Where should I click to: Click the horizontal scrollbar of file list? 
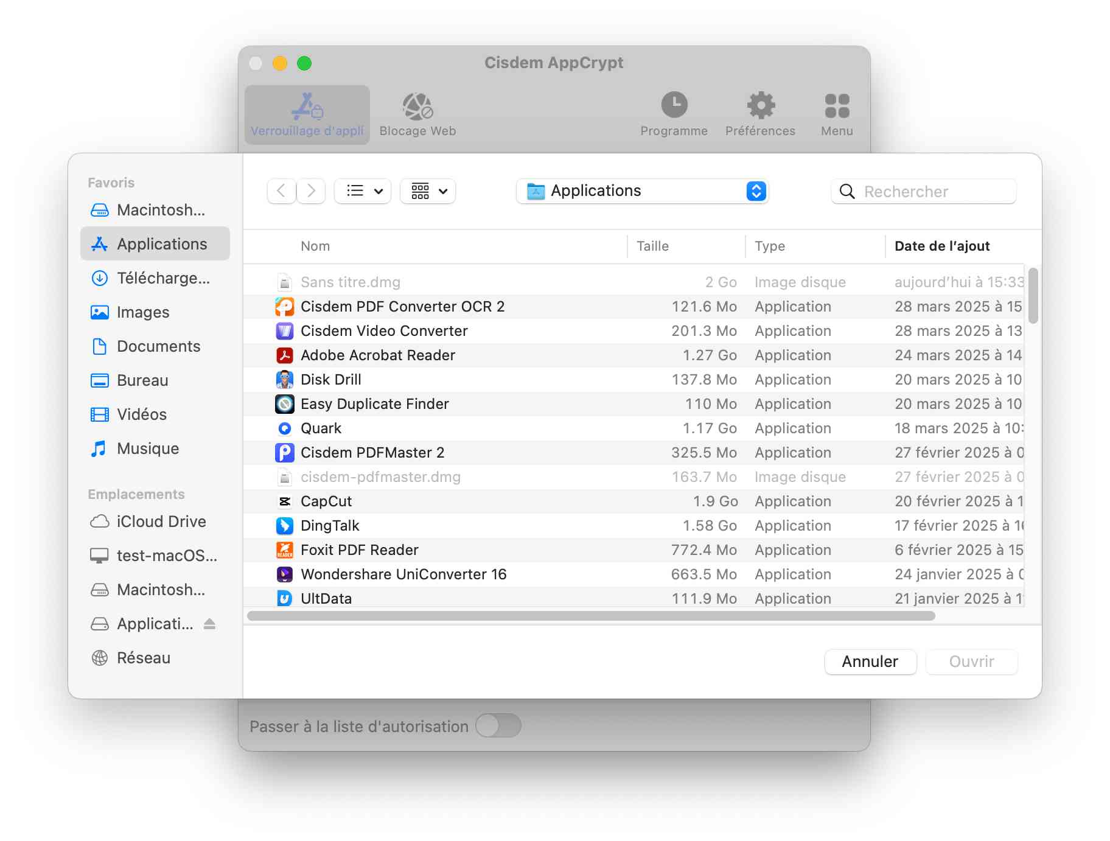tap(591, 616)
